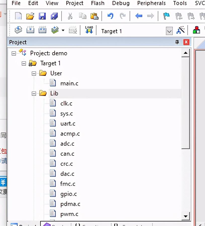Open the Peripherals menu
Viewport: 205px width, 226px height.
tap(151, 3)
